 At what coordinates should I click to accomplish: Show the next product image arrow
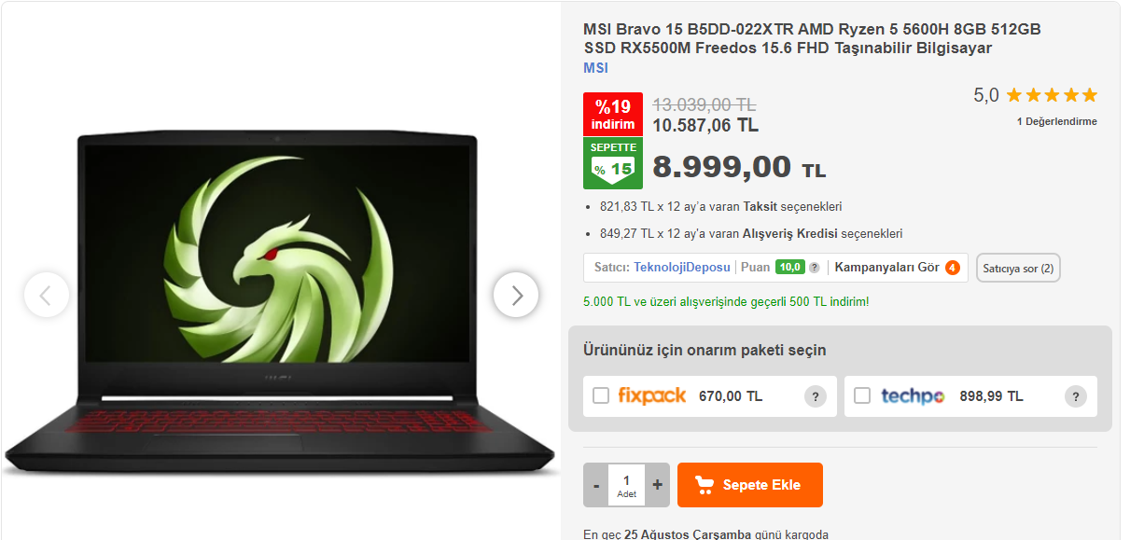point(516,295)
